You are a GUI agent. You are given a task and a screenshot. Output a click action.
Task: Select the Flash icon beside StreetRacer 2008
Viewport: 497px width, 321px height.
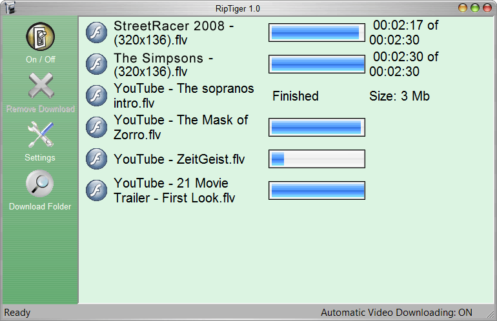[96, 32]
